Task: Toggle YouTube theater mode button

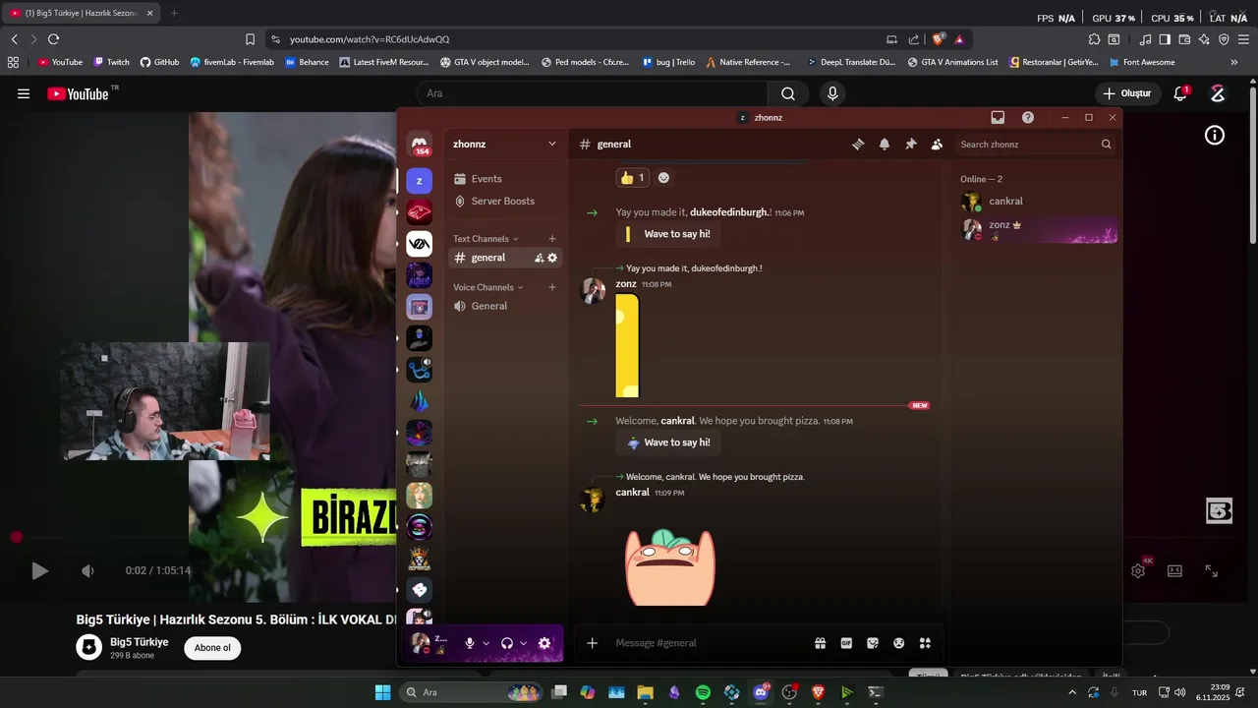Action: [x=1174, y=570]
